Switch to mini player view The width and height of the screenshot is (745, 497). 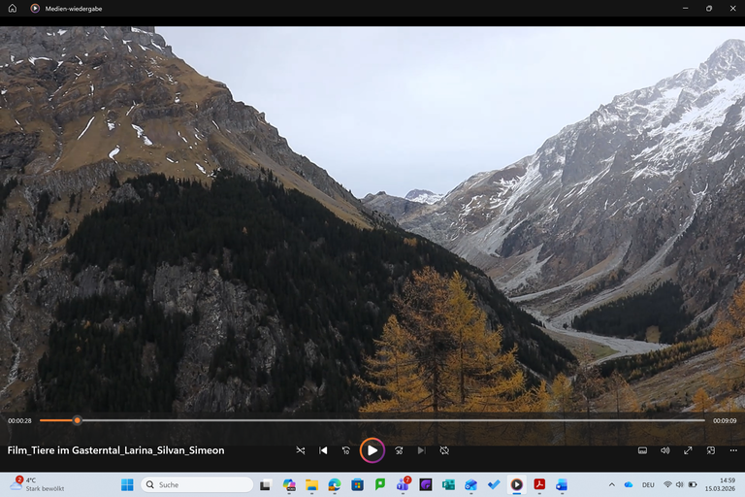[711, 450]
